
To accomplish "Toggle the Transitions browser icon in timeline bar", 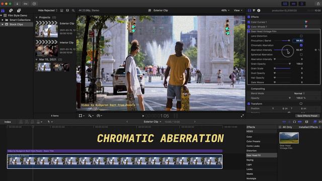I will pos(320,122).
